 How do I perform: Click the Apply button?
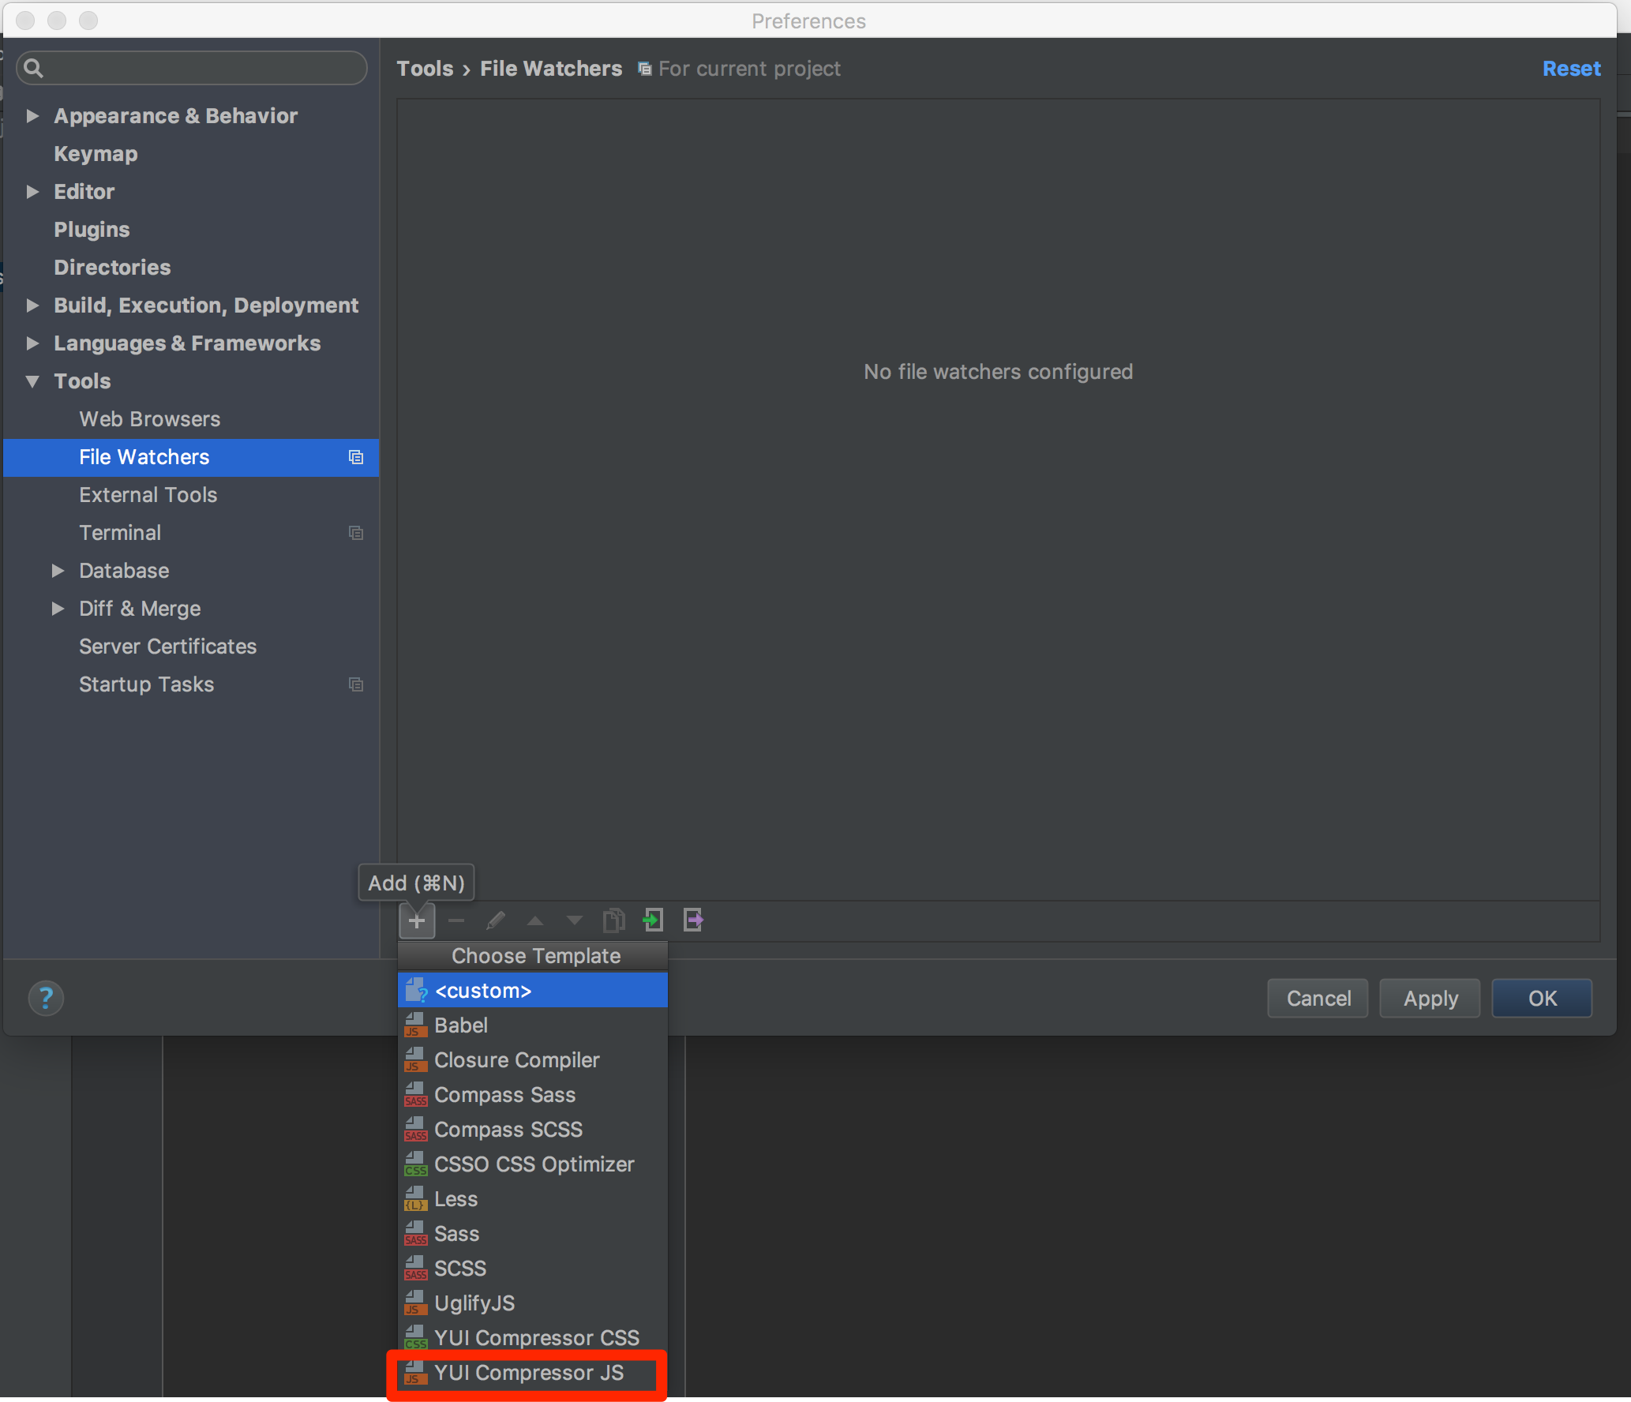1430,998
